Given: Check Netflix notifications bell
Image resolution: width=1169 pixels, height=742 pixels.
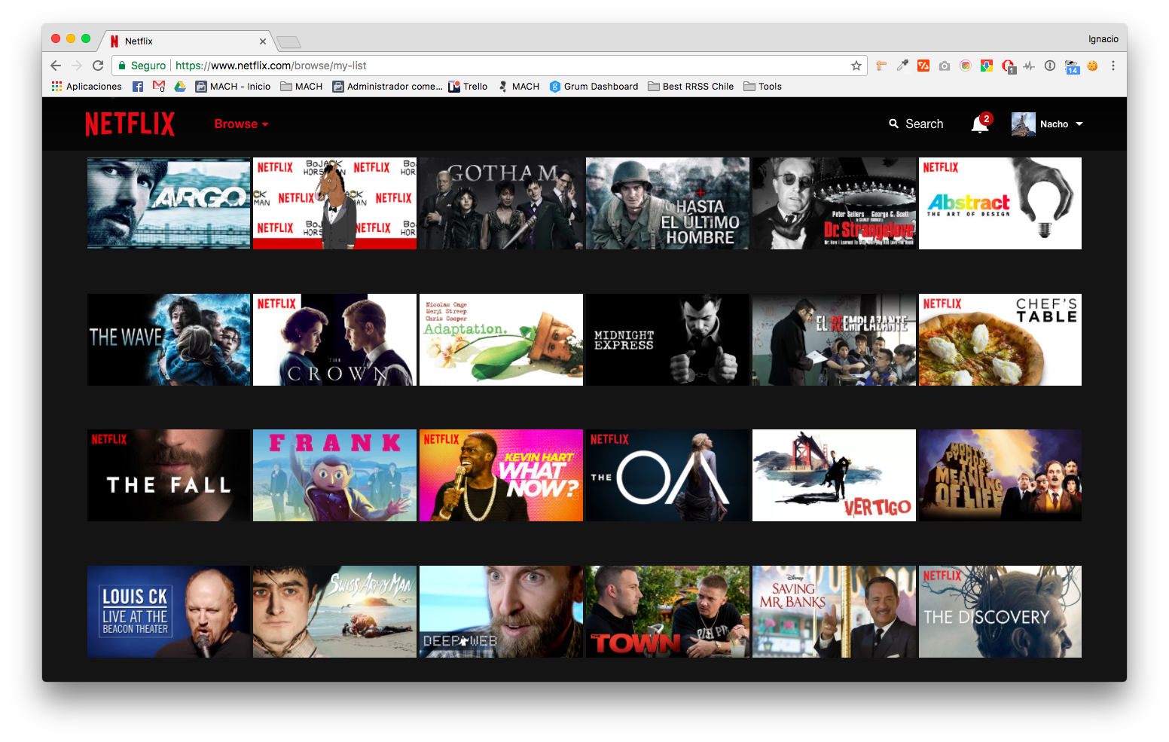Looking at the screenshot, I should coord(979,124).
